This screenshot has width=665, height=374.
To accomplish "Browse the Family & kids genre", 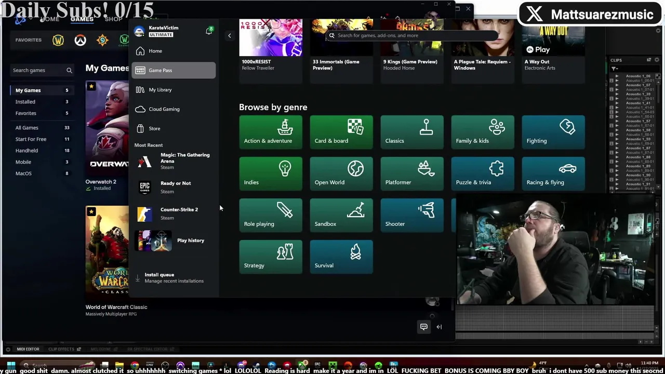I will (483, 132).
